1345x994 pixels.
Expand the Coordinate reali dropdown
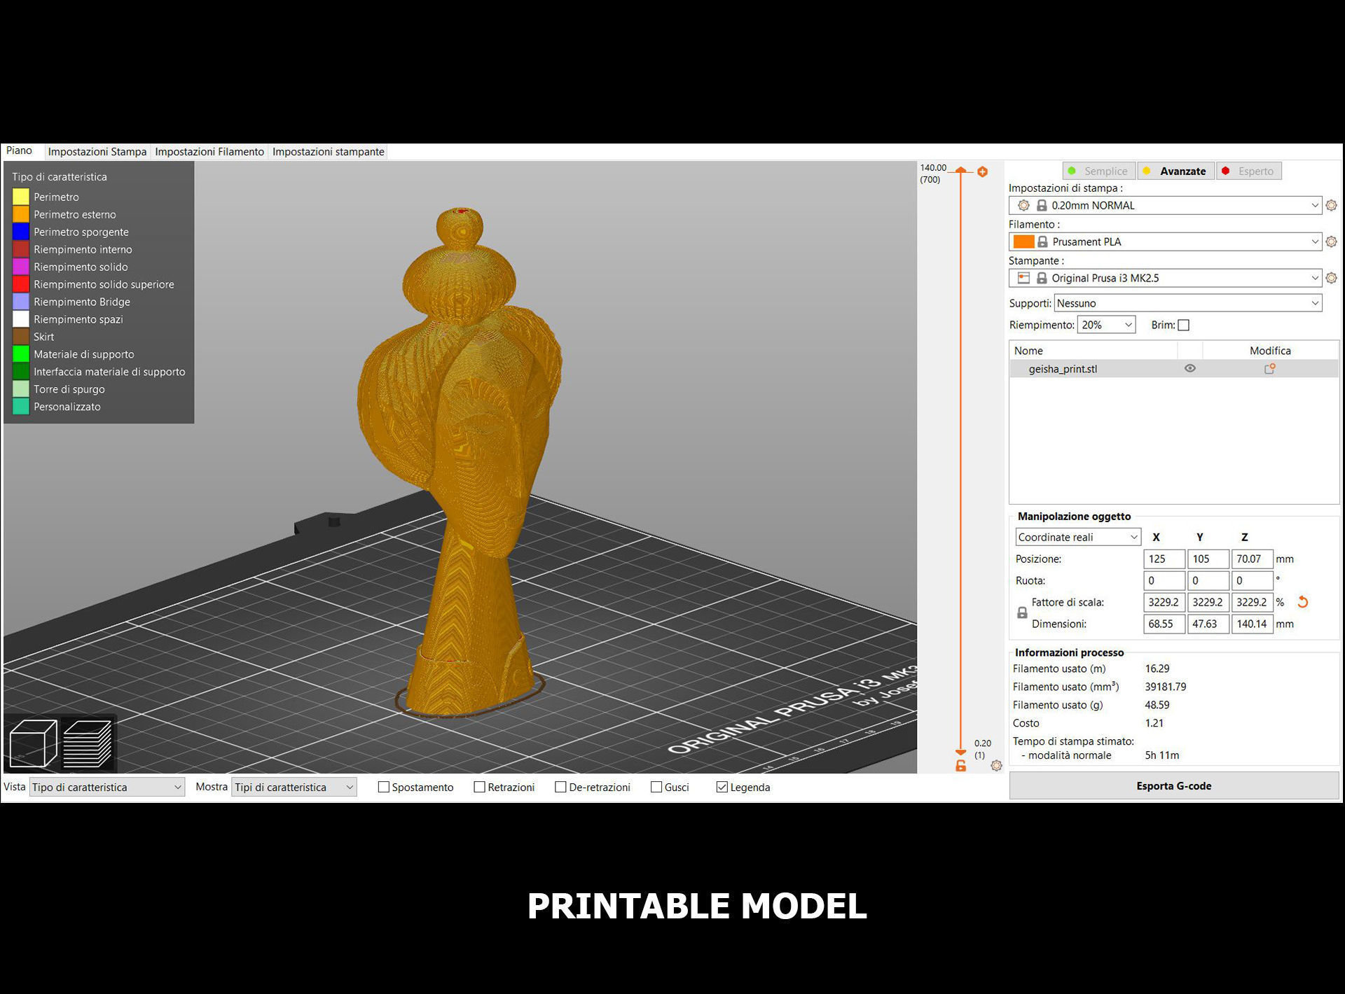pos(1077,537)
